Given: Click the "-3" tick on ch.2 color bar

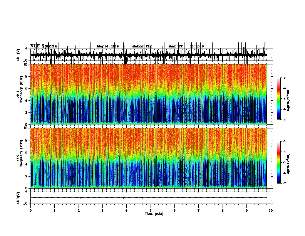Looking at the screenshot, I should (x=284, y=142).
